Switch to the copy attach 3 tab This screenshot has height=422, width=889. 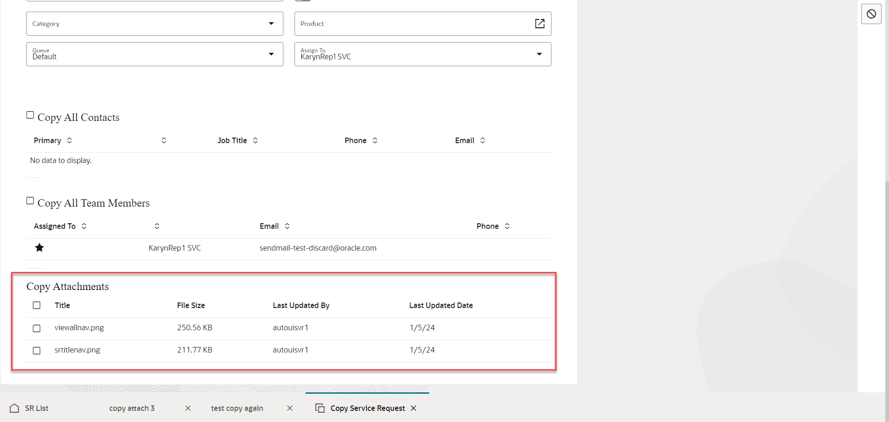click(x=132, y=408)
